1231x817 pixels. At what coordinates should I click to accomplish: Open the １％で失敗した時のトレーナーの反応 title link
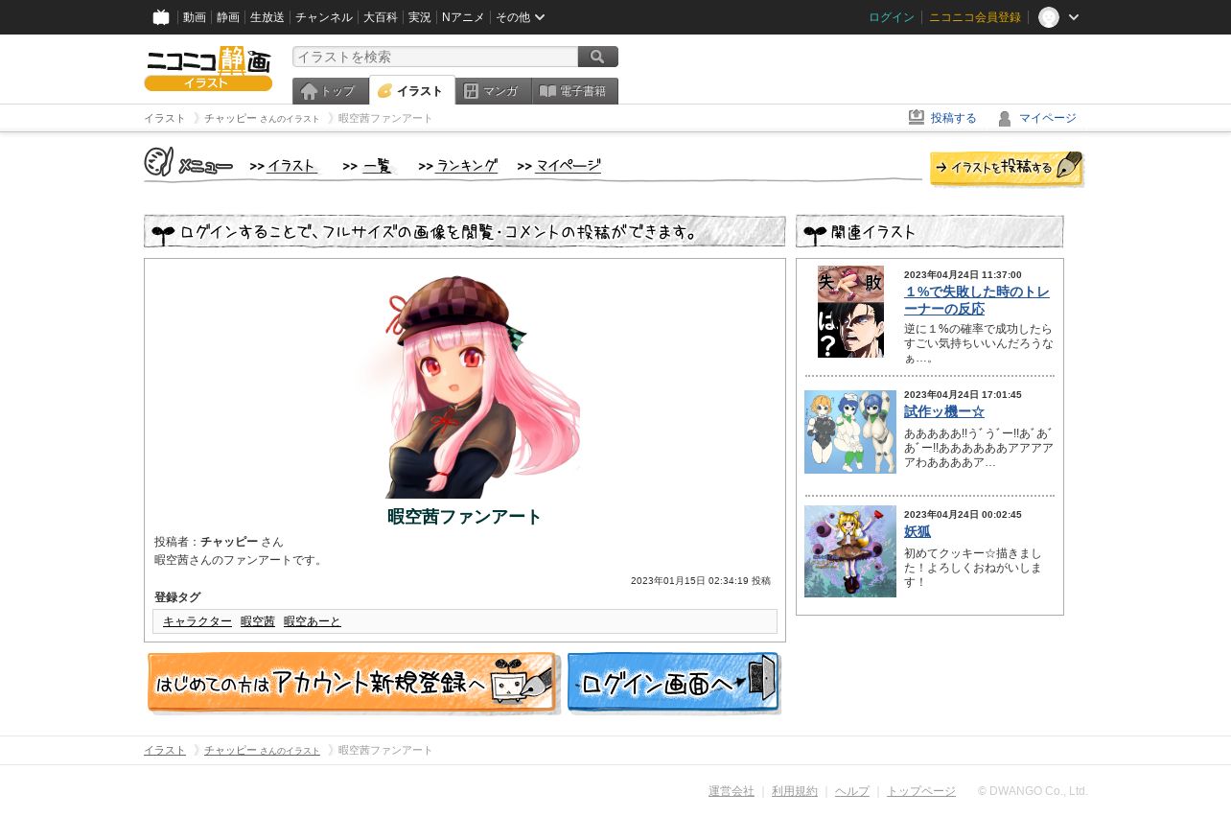tap(977, 300)
